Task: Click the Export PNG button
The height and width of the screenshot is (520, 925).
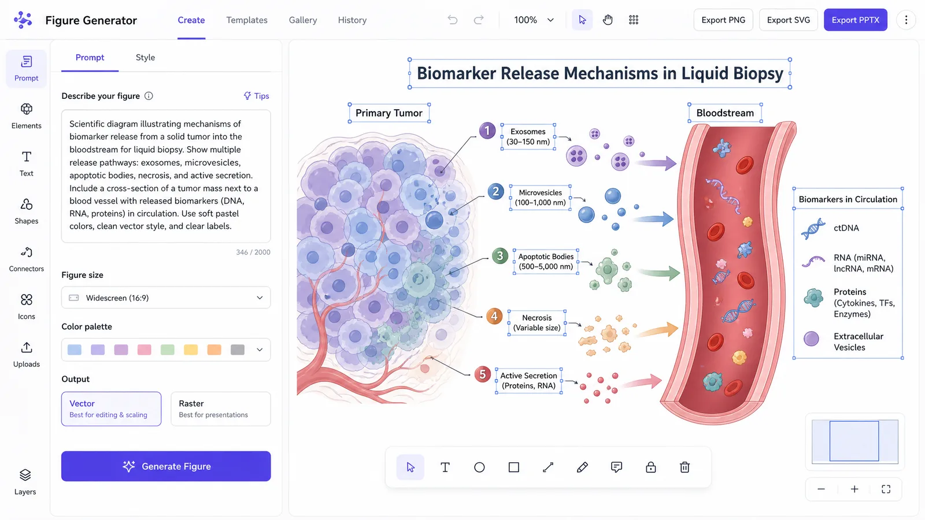Action: pos(723,20)
